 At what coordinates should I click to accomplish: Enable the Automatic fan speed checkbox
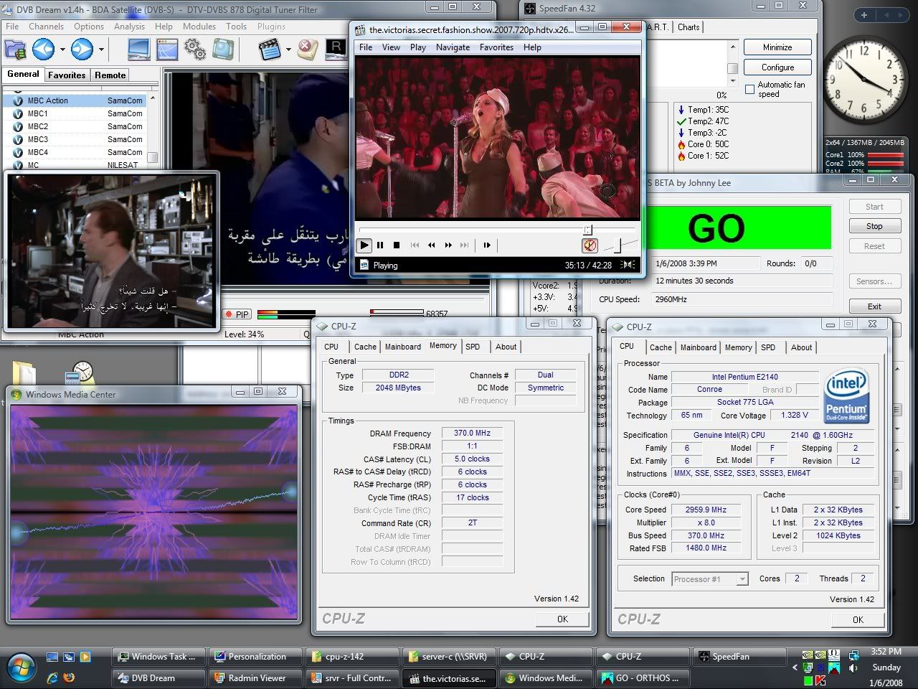click(x=749, y=89)
